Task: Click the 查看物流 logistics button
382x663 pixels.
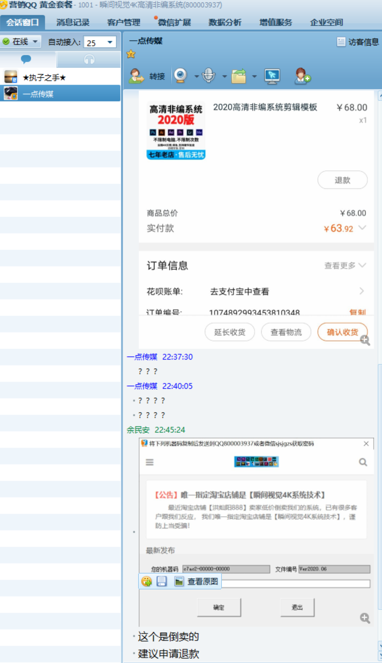Action: point(286,332)
